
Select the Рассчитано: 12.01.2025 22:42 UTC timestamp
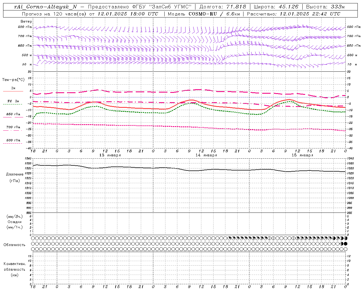[x=294, y=14]
